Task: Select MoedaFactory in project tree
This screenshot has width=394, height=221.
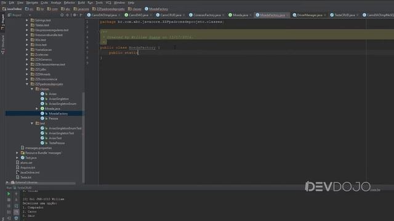Action: [x=58, y=114]
